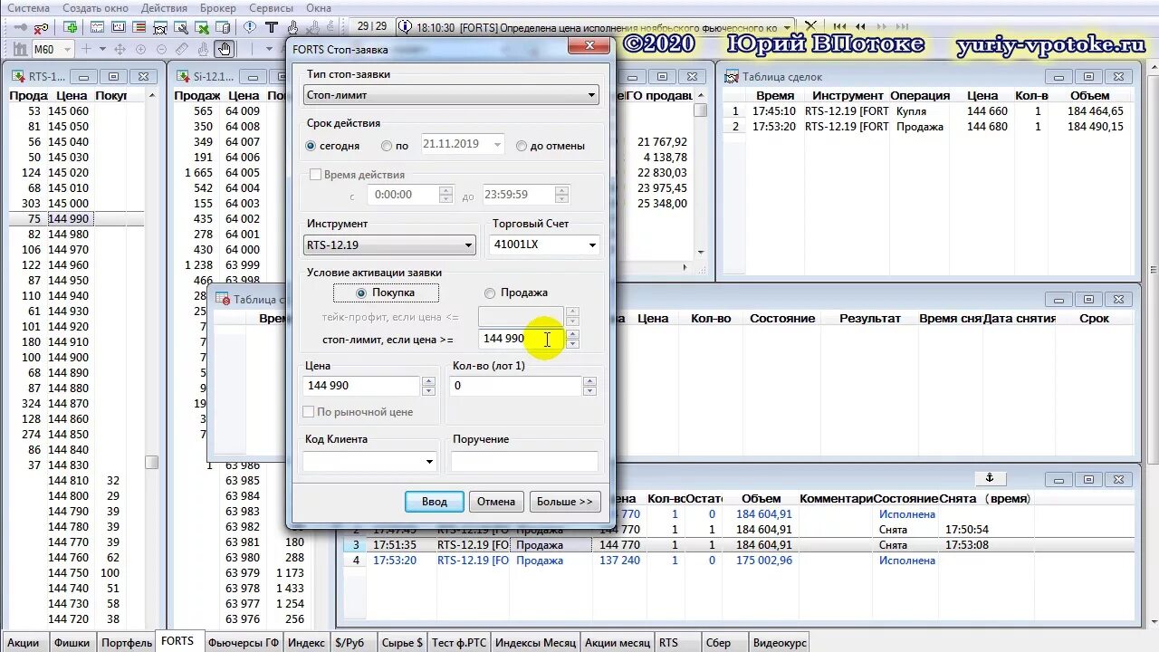
Task: Click the zoom out circle-minus icon
Action: (x=161, y=49)
